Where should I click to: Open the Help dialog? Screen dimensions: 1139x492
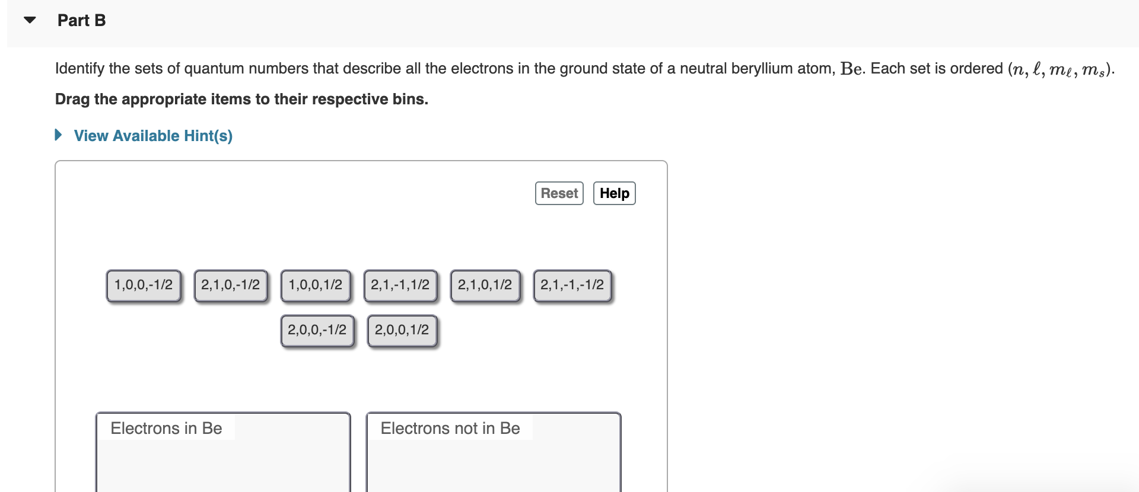[x=614, y=193]
